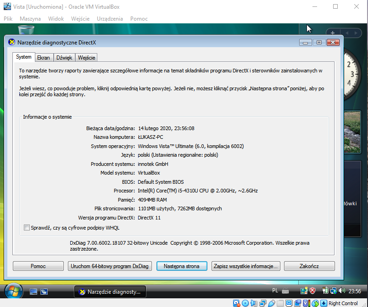The height and width of the screenshot is (307, 368).
Task: Click Zapisz wszystkie informacje button
Action: pyautogui.click(x=246, y=266)
